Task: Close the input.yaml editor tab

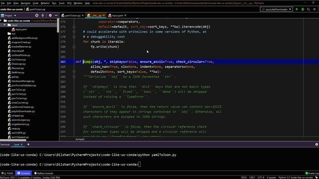Action: (x=125, y=15)
